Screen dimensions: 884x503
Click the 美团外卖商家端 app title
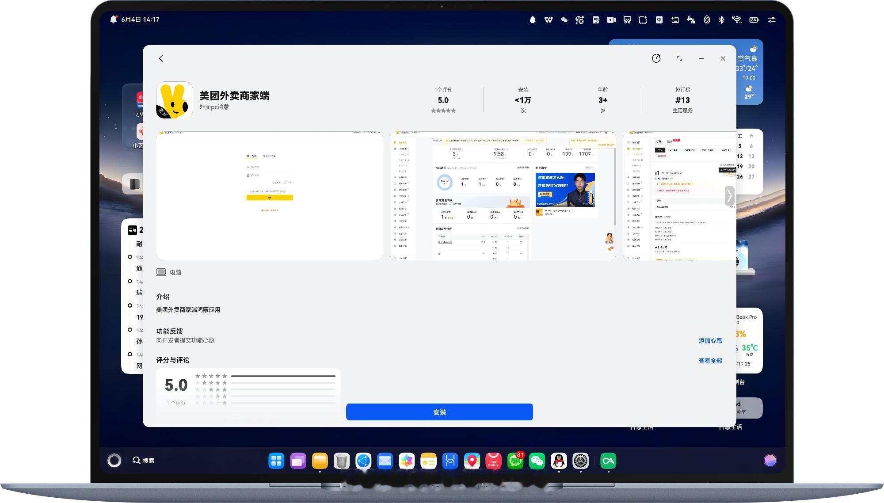point(234,95)
